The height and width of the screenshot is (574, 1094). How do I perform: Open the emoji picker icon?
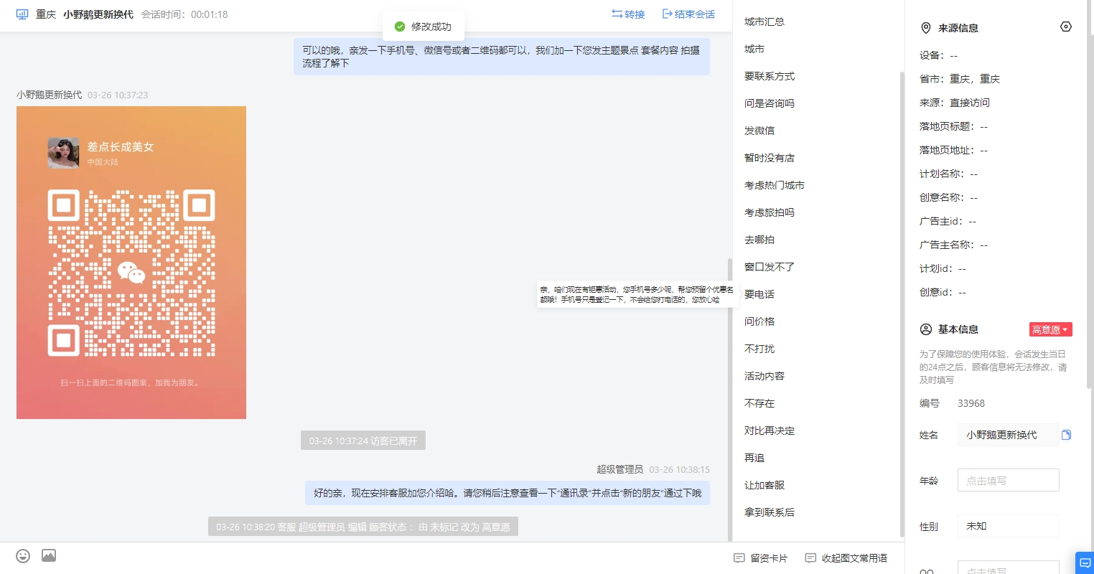[23, 556]
